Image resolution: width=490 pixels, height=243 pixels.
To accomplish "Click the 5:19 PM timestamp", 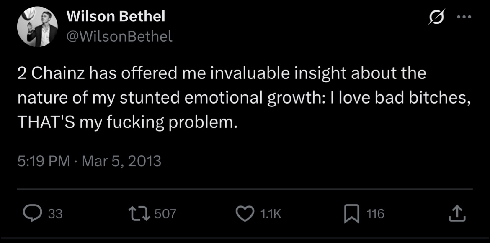I will [x=44, y=162].
